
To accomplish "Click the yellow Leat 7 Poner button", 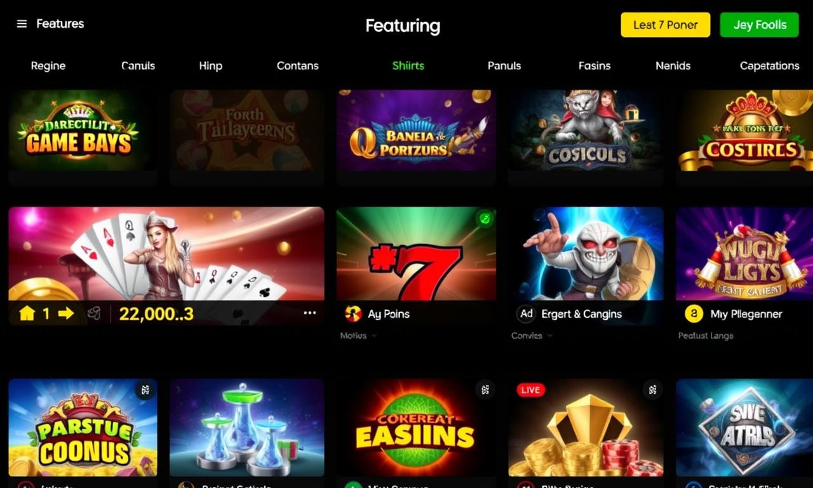I will tap(666, 25).
